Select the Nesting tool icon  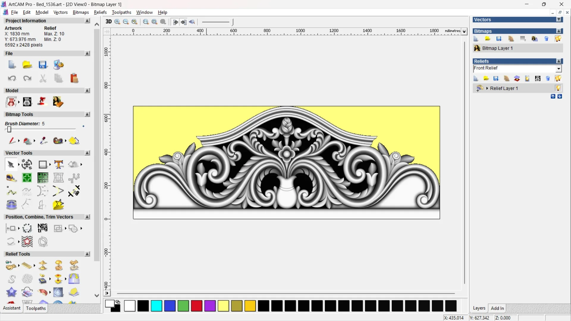[x=43, y=228]
